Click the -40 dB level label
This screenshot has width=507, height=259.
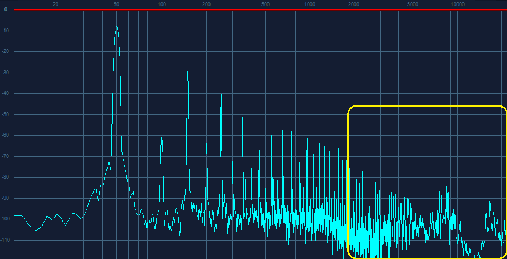[x=6, y=94]
